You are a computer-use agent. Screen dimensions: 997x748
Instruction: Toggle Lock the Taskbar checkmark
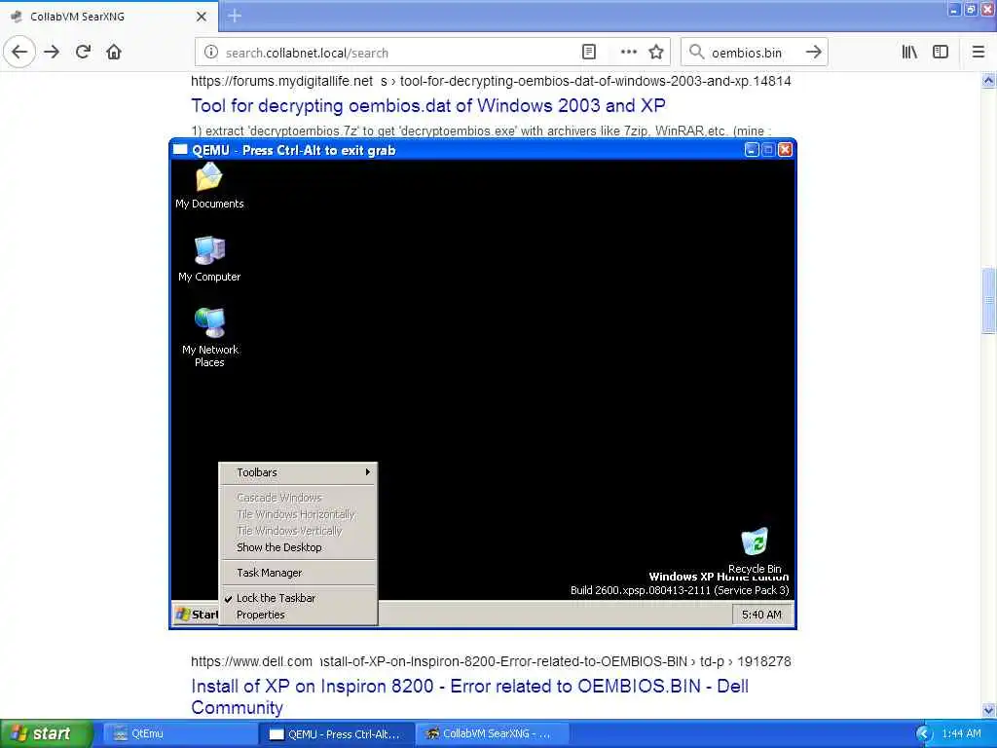[298, 599]
